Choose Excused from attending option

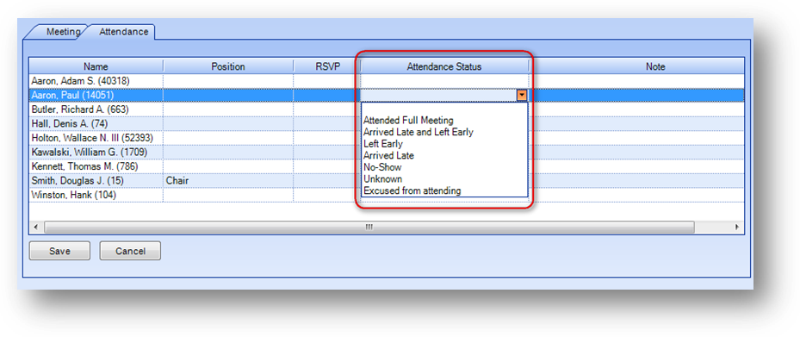tap(412, 191)
